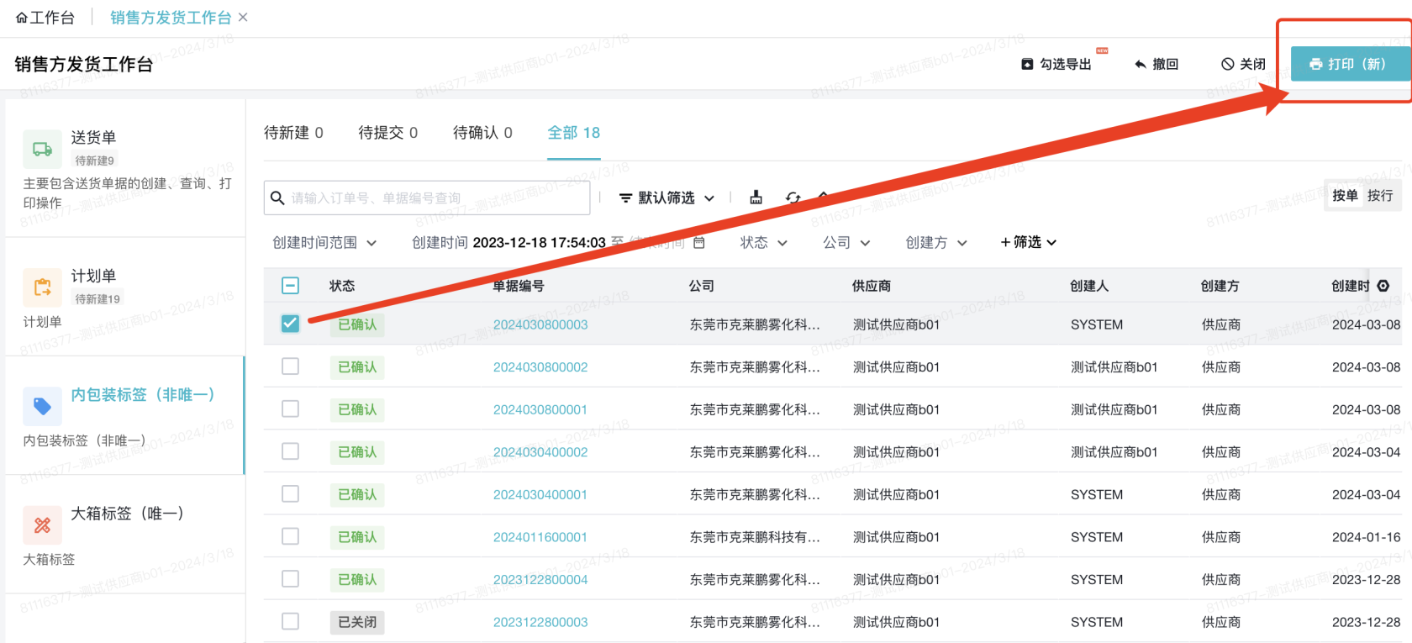Open the + 筛选 add filter dropdown

pyautogui.click(x=1029, y=242)
